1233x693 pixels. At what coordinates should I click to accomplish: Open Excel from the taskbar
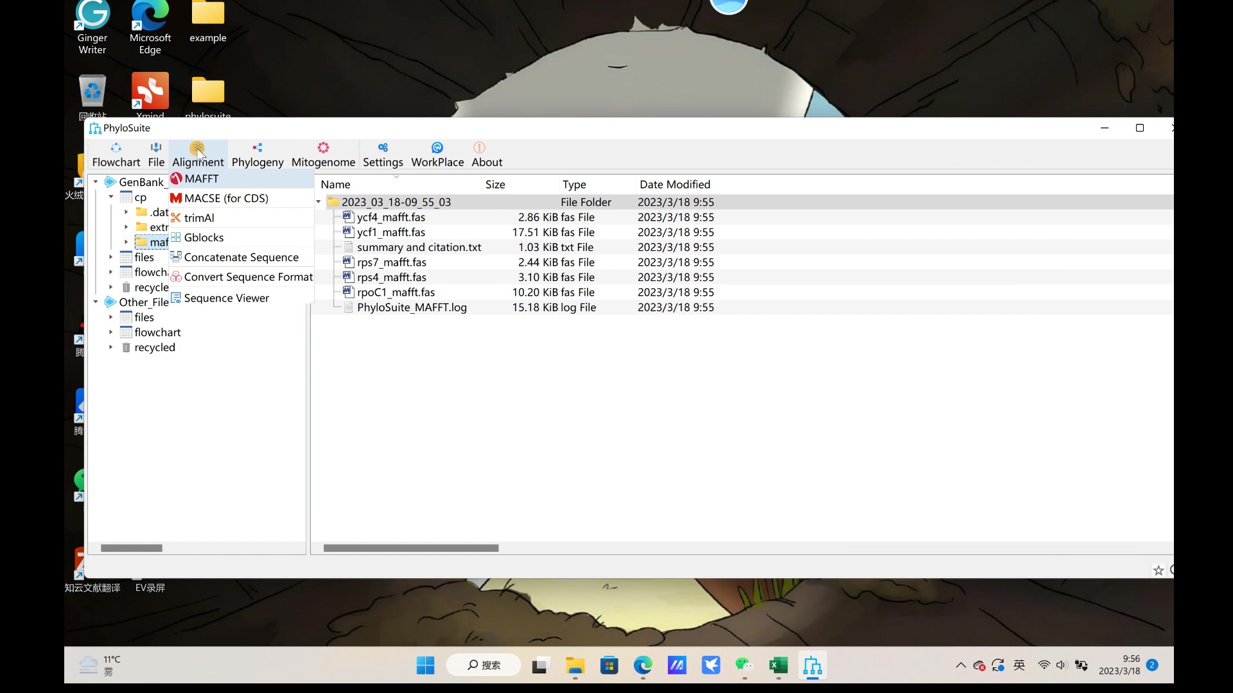[x=778, y=666]
